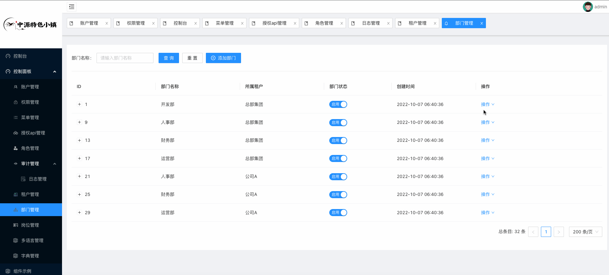Image resolution: width=609 pixels, height=275 pixels.
Task: Switch to the 授权api管理 tab
Action: point(274,23)
